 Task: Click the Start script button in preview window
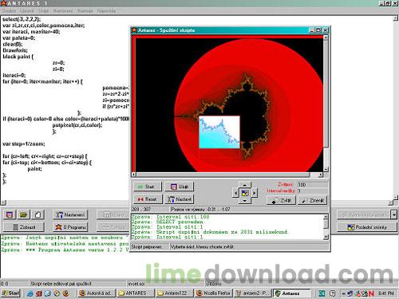(148, 187)
